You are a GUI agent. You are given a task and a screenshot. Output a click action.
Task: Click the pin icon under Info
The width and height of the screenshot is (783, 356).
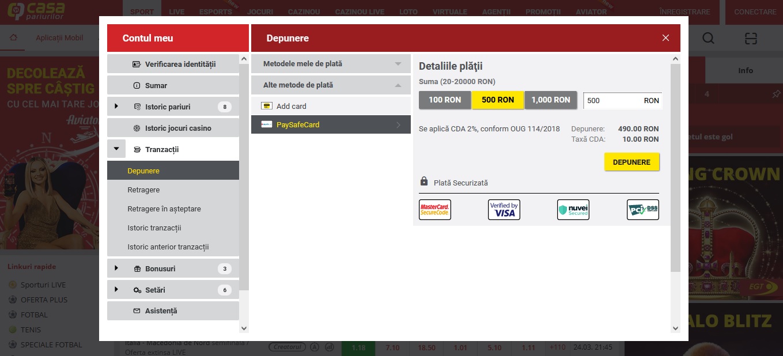(x=776, y=94)
